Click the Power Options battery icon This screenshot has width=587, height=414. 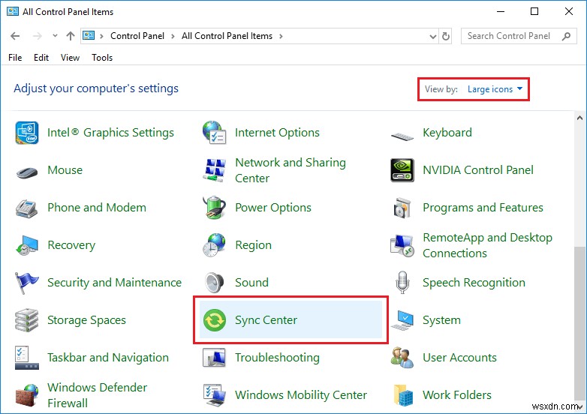coord(214,207)
